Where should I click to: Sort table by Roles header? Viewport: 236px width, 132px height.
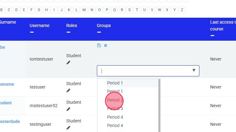tap(71, 25)
